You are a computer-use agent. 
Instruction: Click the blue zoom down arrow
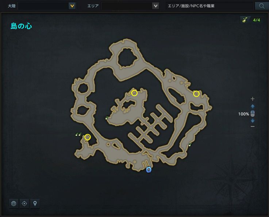pyautogui.click(x=253, y=121)
